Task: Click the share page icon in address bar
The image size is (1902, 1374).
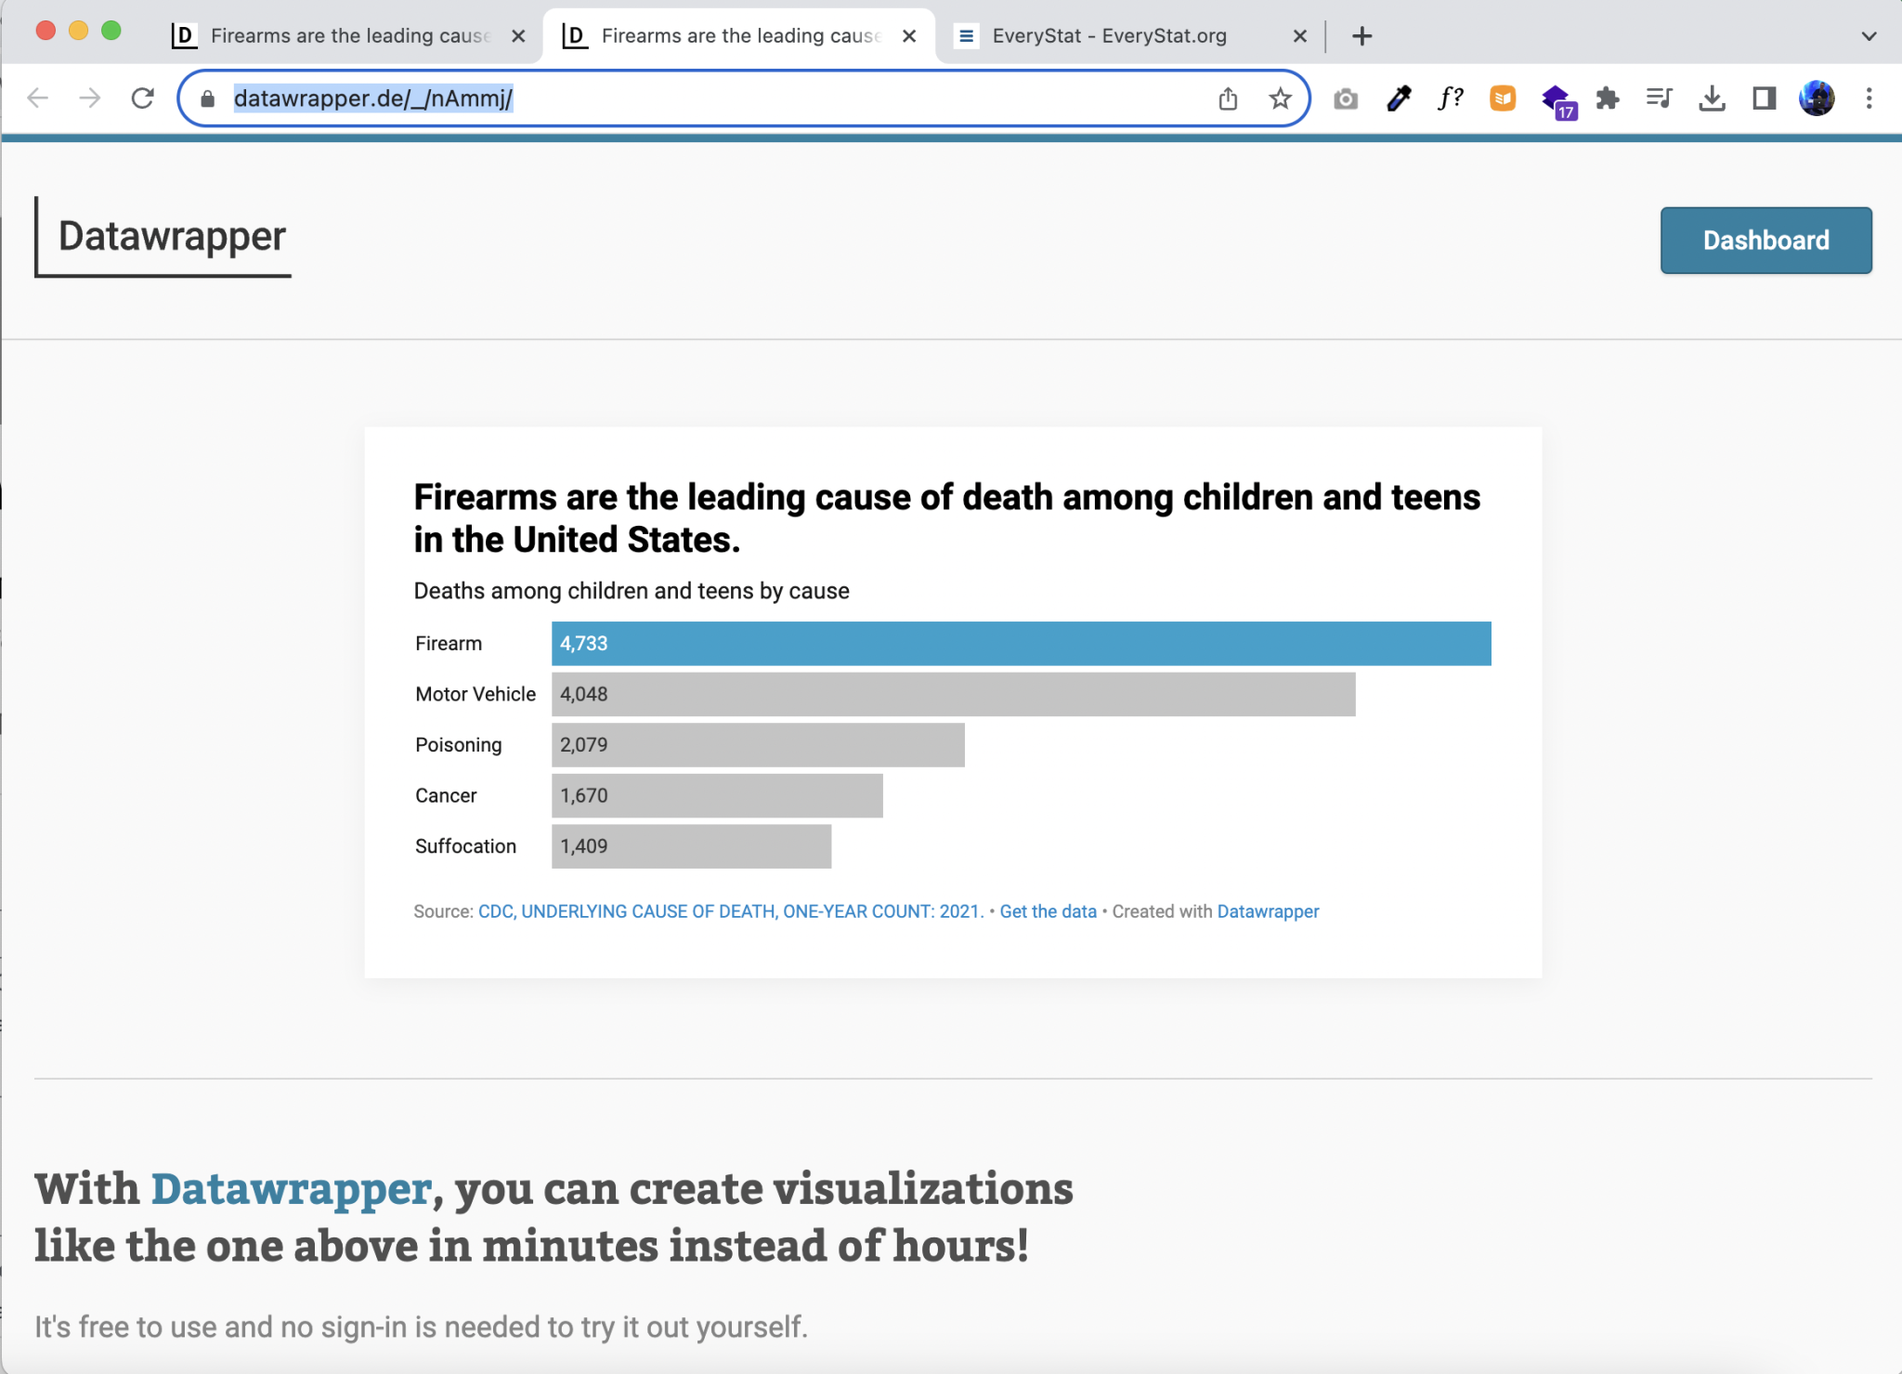Action: click(1228, 98)
